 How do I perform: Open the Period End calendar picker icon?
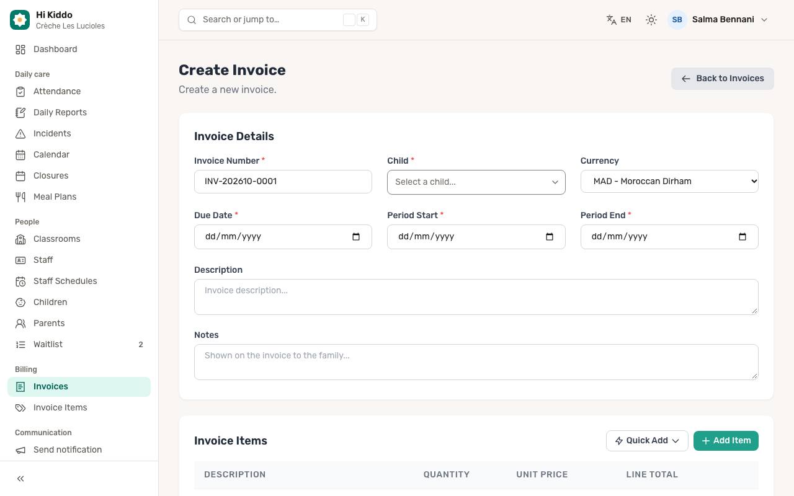(743, 237)
